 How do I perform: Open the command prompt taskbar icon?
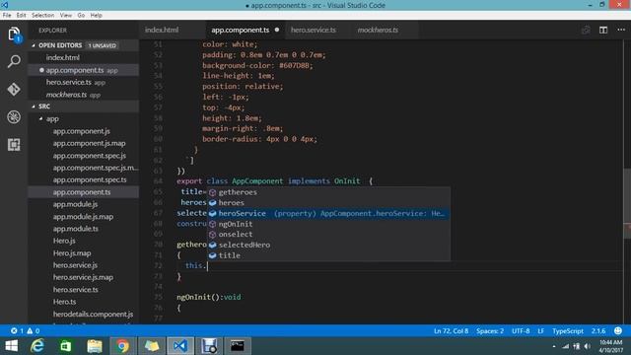238,346
